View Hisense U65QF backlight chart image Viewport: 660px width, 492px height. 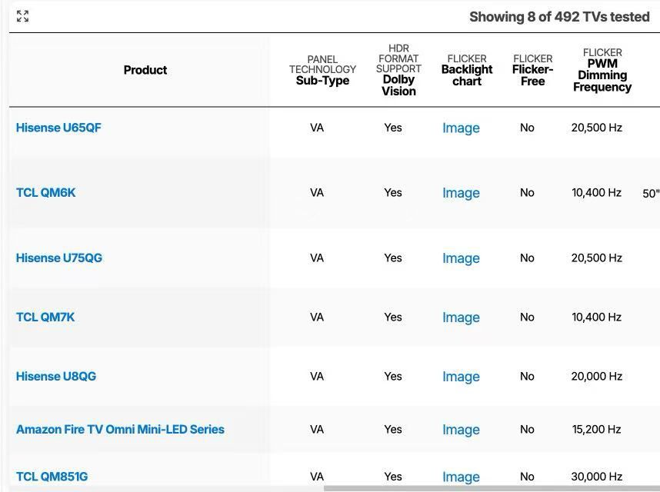coord(461,128)
